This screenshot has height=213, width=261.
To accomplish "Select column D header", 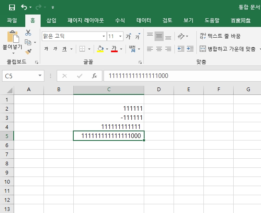I will click(x=159, y=90).
